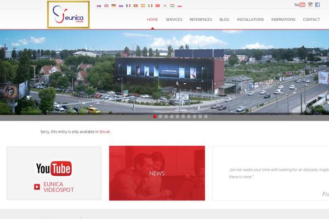This screenshot has width=329, height=219.
Task: Jump to the second carousel slide dot
Action: [x=161, y=117]
